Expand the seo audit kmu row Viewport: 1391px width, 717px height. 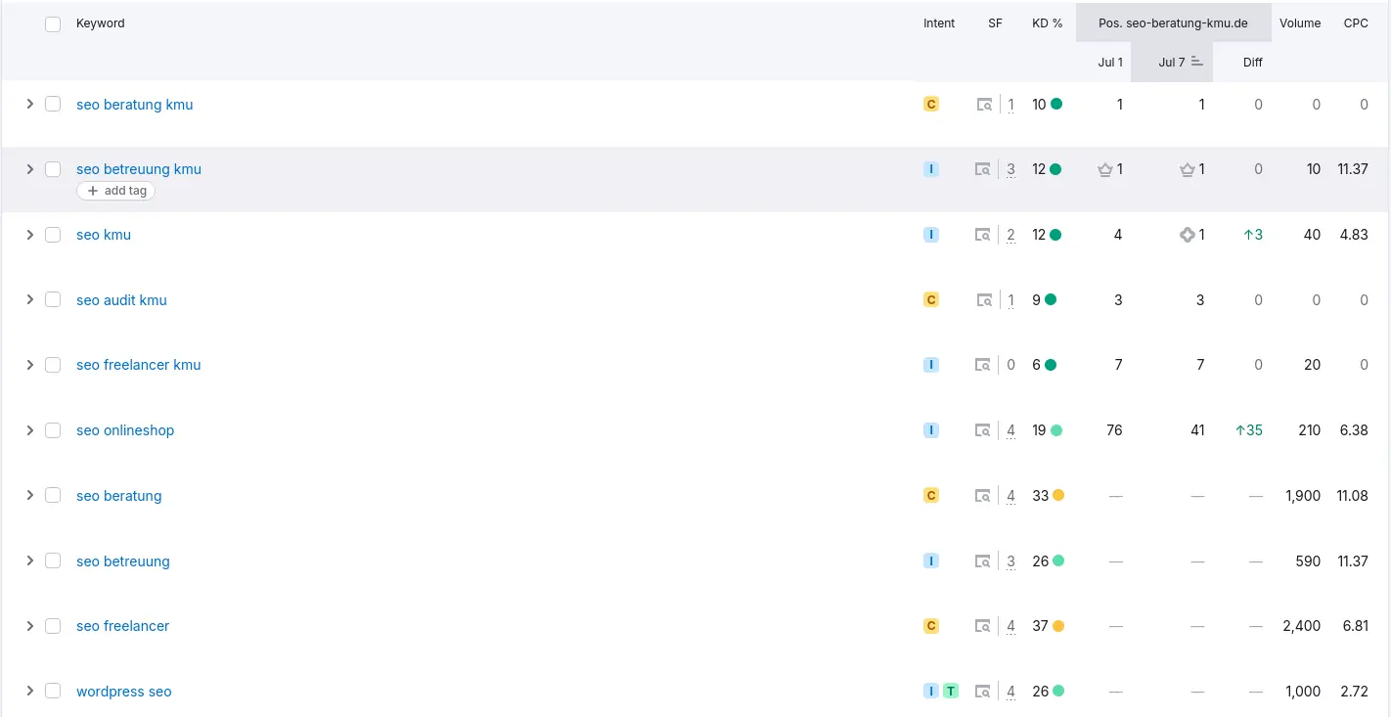tap(29, 299)
